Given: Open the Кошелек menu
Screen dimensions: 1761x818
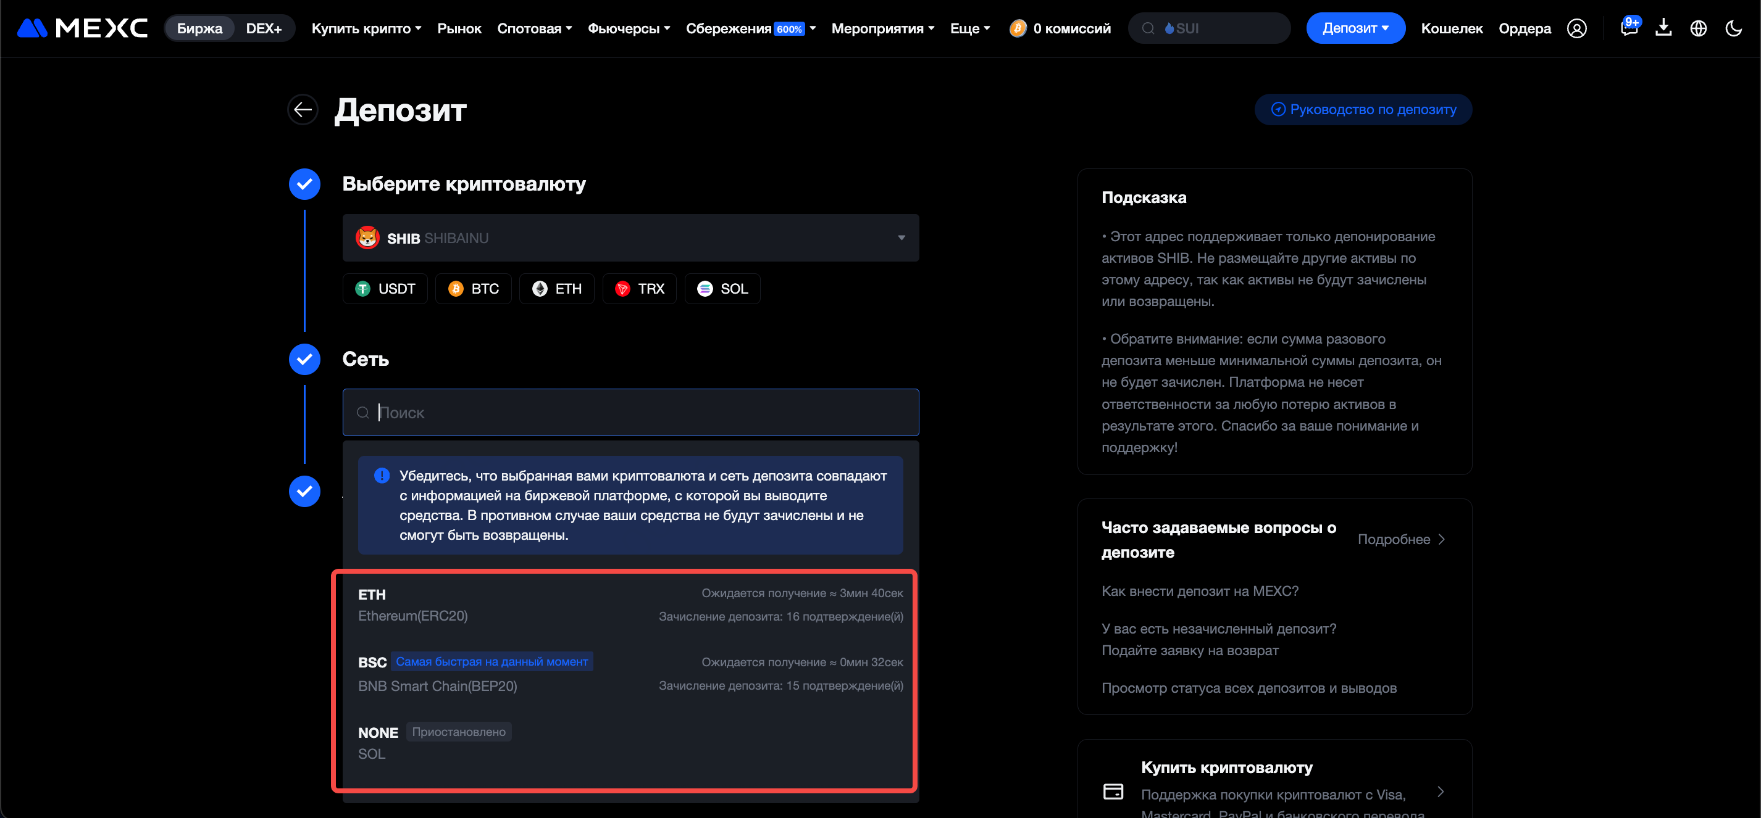Looking at the screenshot, I should (1452, 28).
